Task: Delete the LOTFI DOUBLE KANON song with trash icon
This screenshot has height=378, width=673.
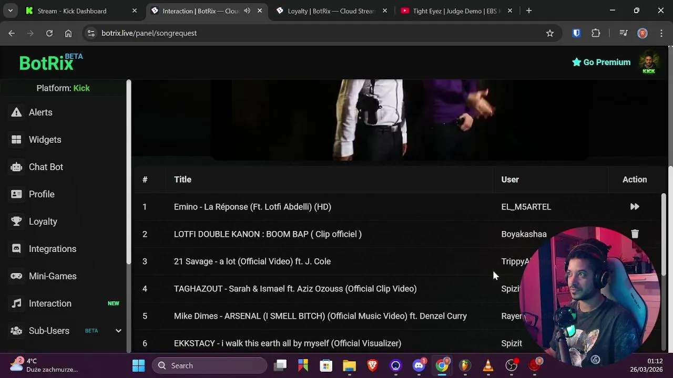Action: [x=635, y=234]
